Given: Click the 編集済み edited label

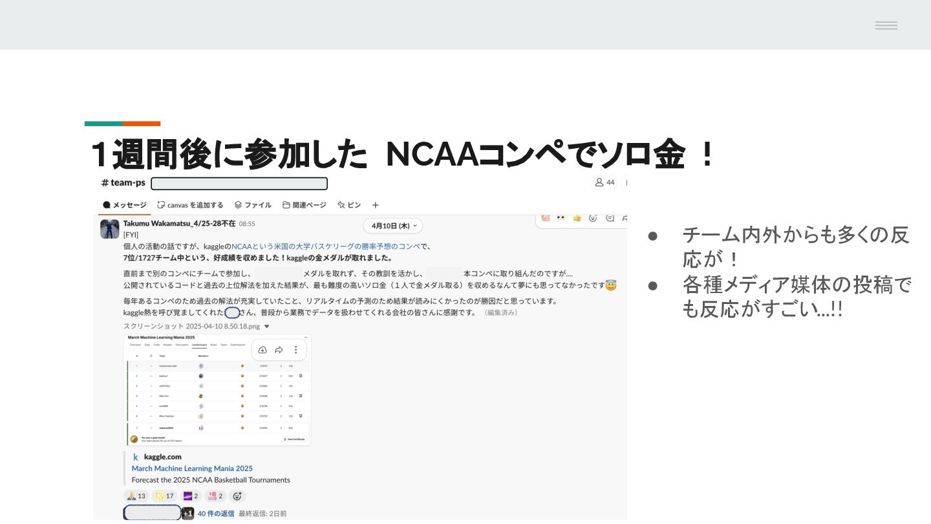Looking at the screenshot, I should pyautogui.click(x=500, y=312).
